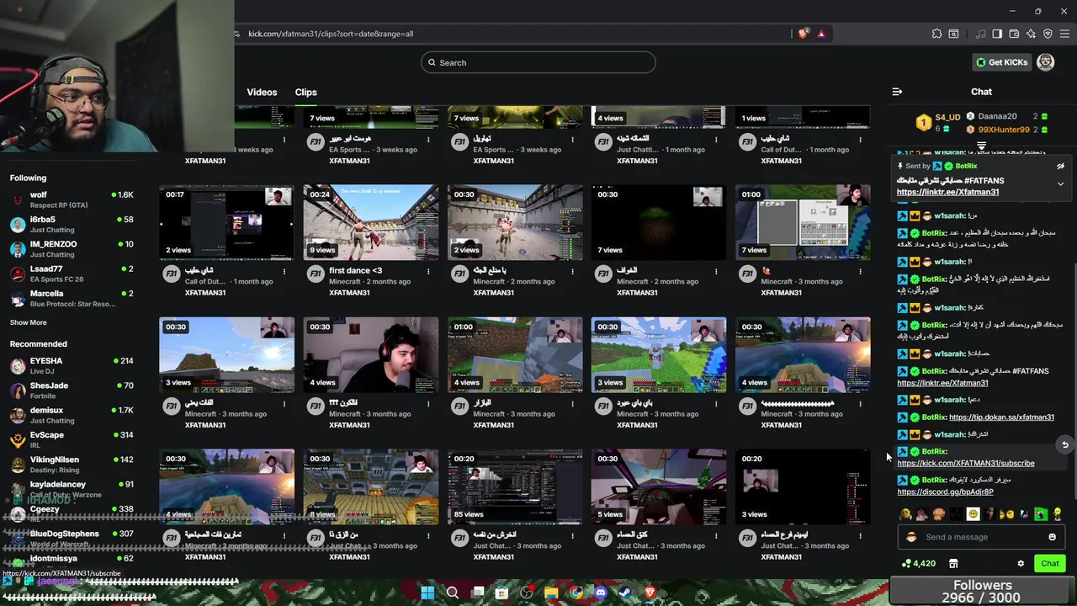The height and width of the screenshot is (606, 1077).
Task: Open recommended channel EvScape
Action: [72, 439]
